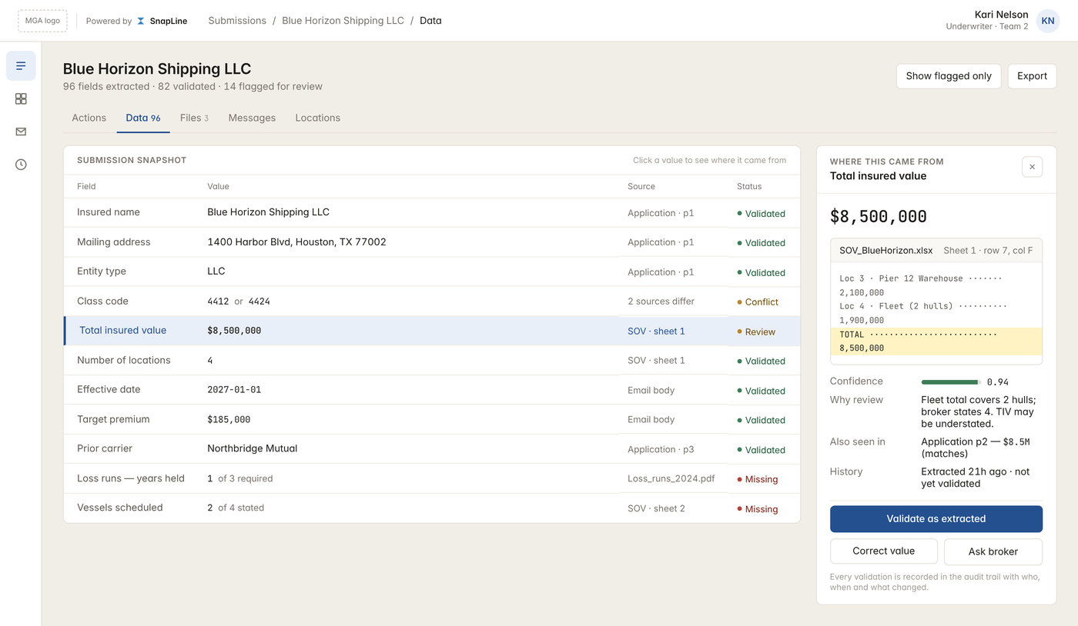Click the Entity type LLC value

[216, 271]
